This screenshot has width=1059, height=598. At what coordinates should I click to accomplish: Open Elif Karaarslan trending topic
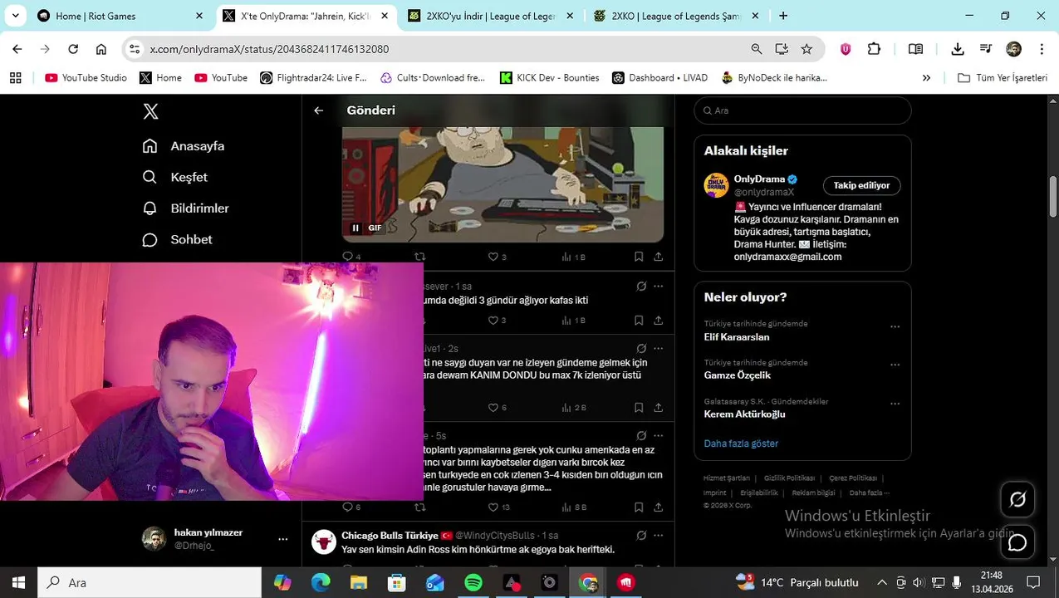pyautogui.click(x=737, y=337)
